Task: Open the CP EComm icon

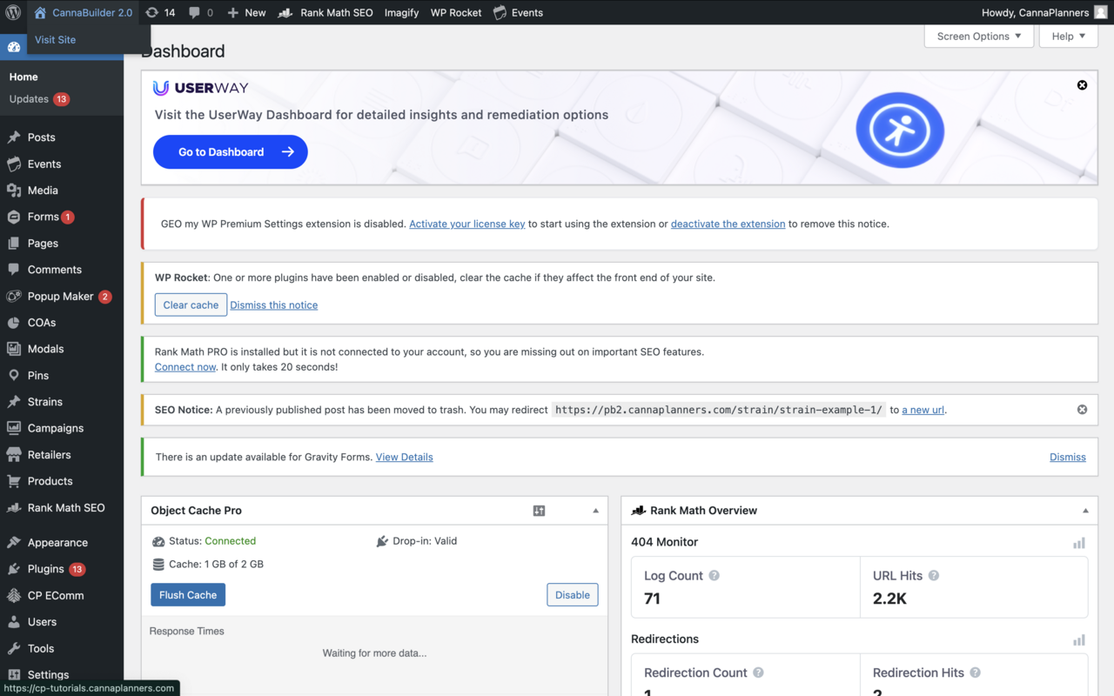Action: (x=13, y=595)
